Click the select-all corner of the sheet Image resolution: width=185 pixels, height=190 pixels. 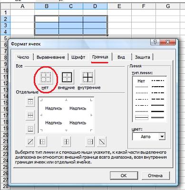click(x=5, y=6)
